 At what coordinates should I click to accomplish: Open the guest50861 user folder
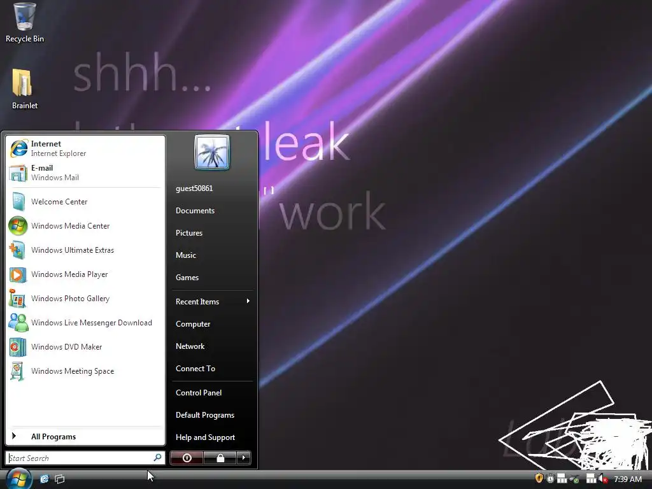tap(212, 188)
